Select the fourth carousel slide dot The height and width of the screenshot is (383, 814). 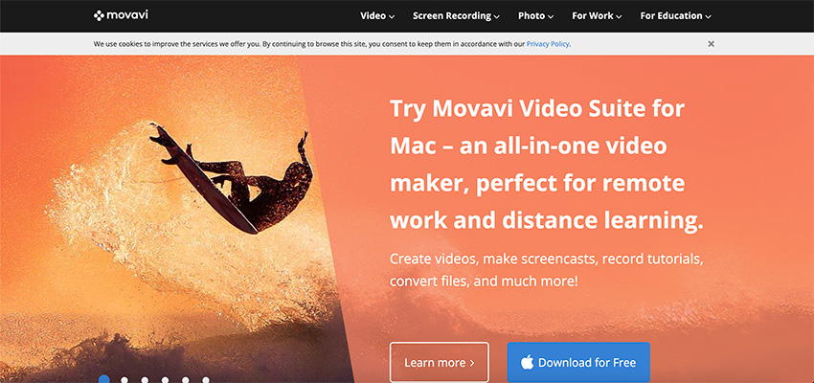165,380
